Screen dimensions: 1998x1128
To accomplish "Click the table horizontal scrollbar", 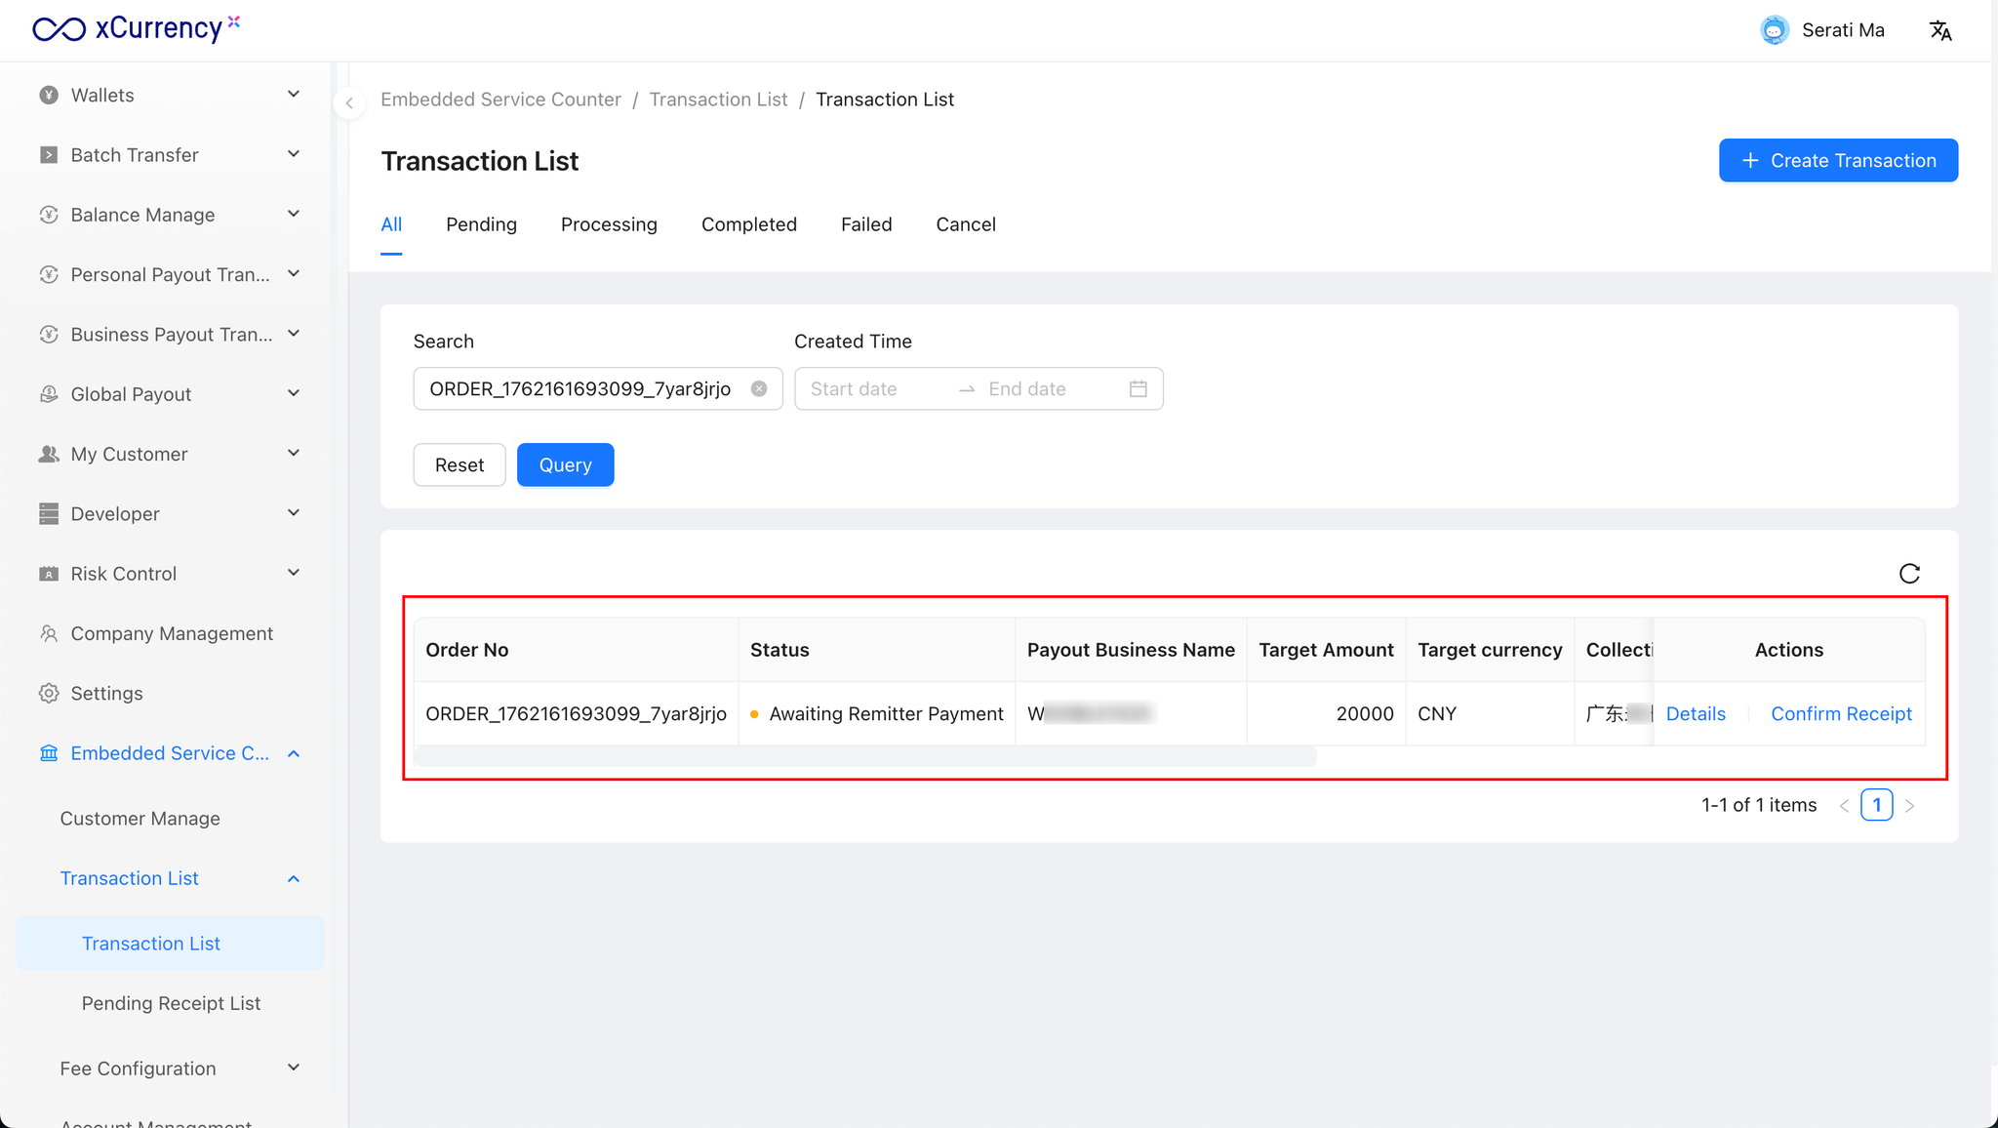I will (864, 756).
